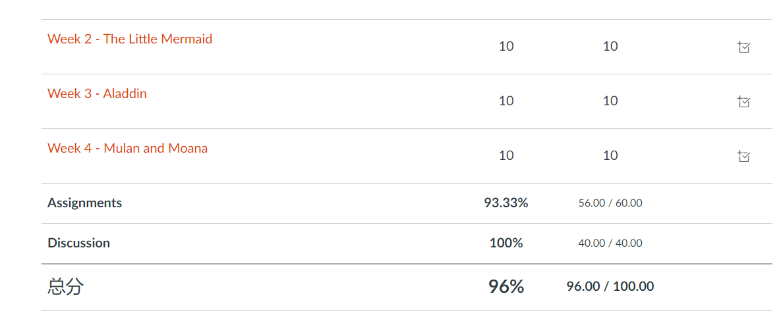Click the 总分 total label
Viewport: 779px width, 329px height.
66,286
